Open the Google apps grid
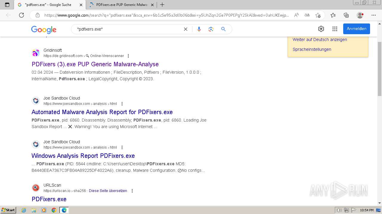Screen dimensions: 382x214 click(x=335, y=29)
